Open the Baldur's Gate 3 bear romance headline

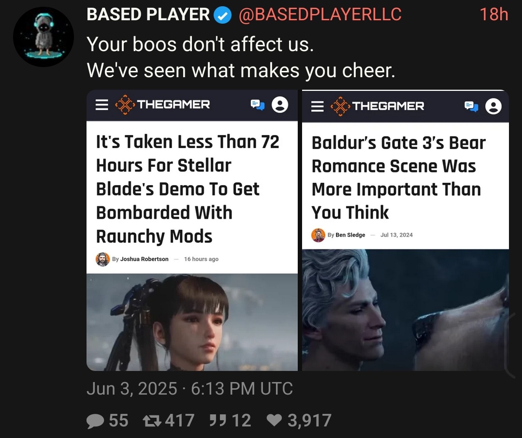(398, 178)
